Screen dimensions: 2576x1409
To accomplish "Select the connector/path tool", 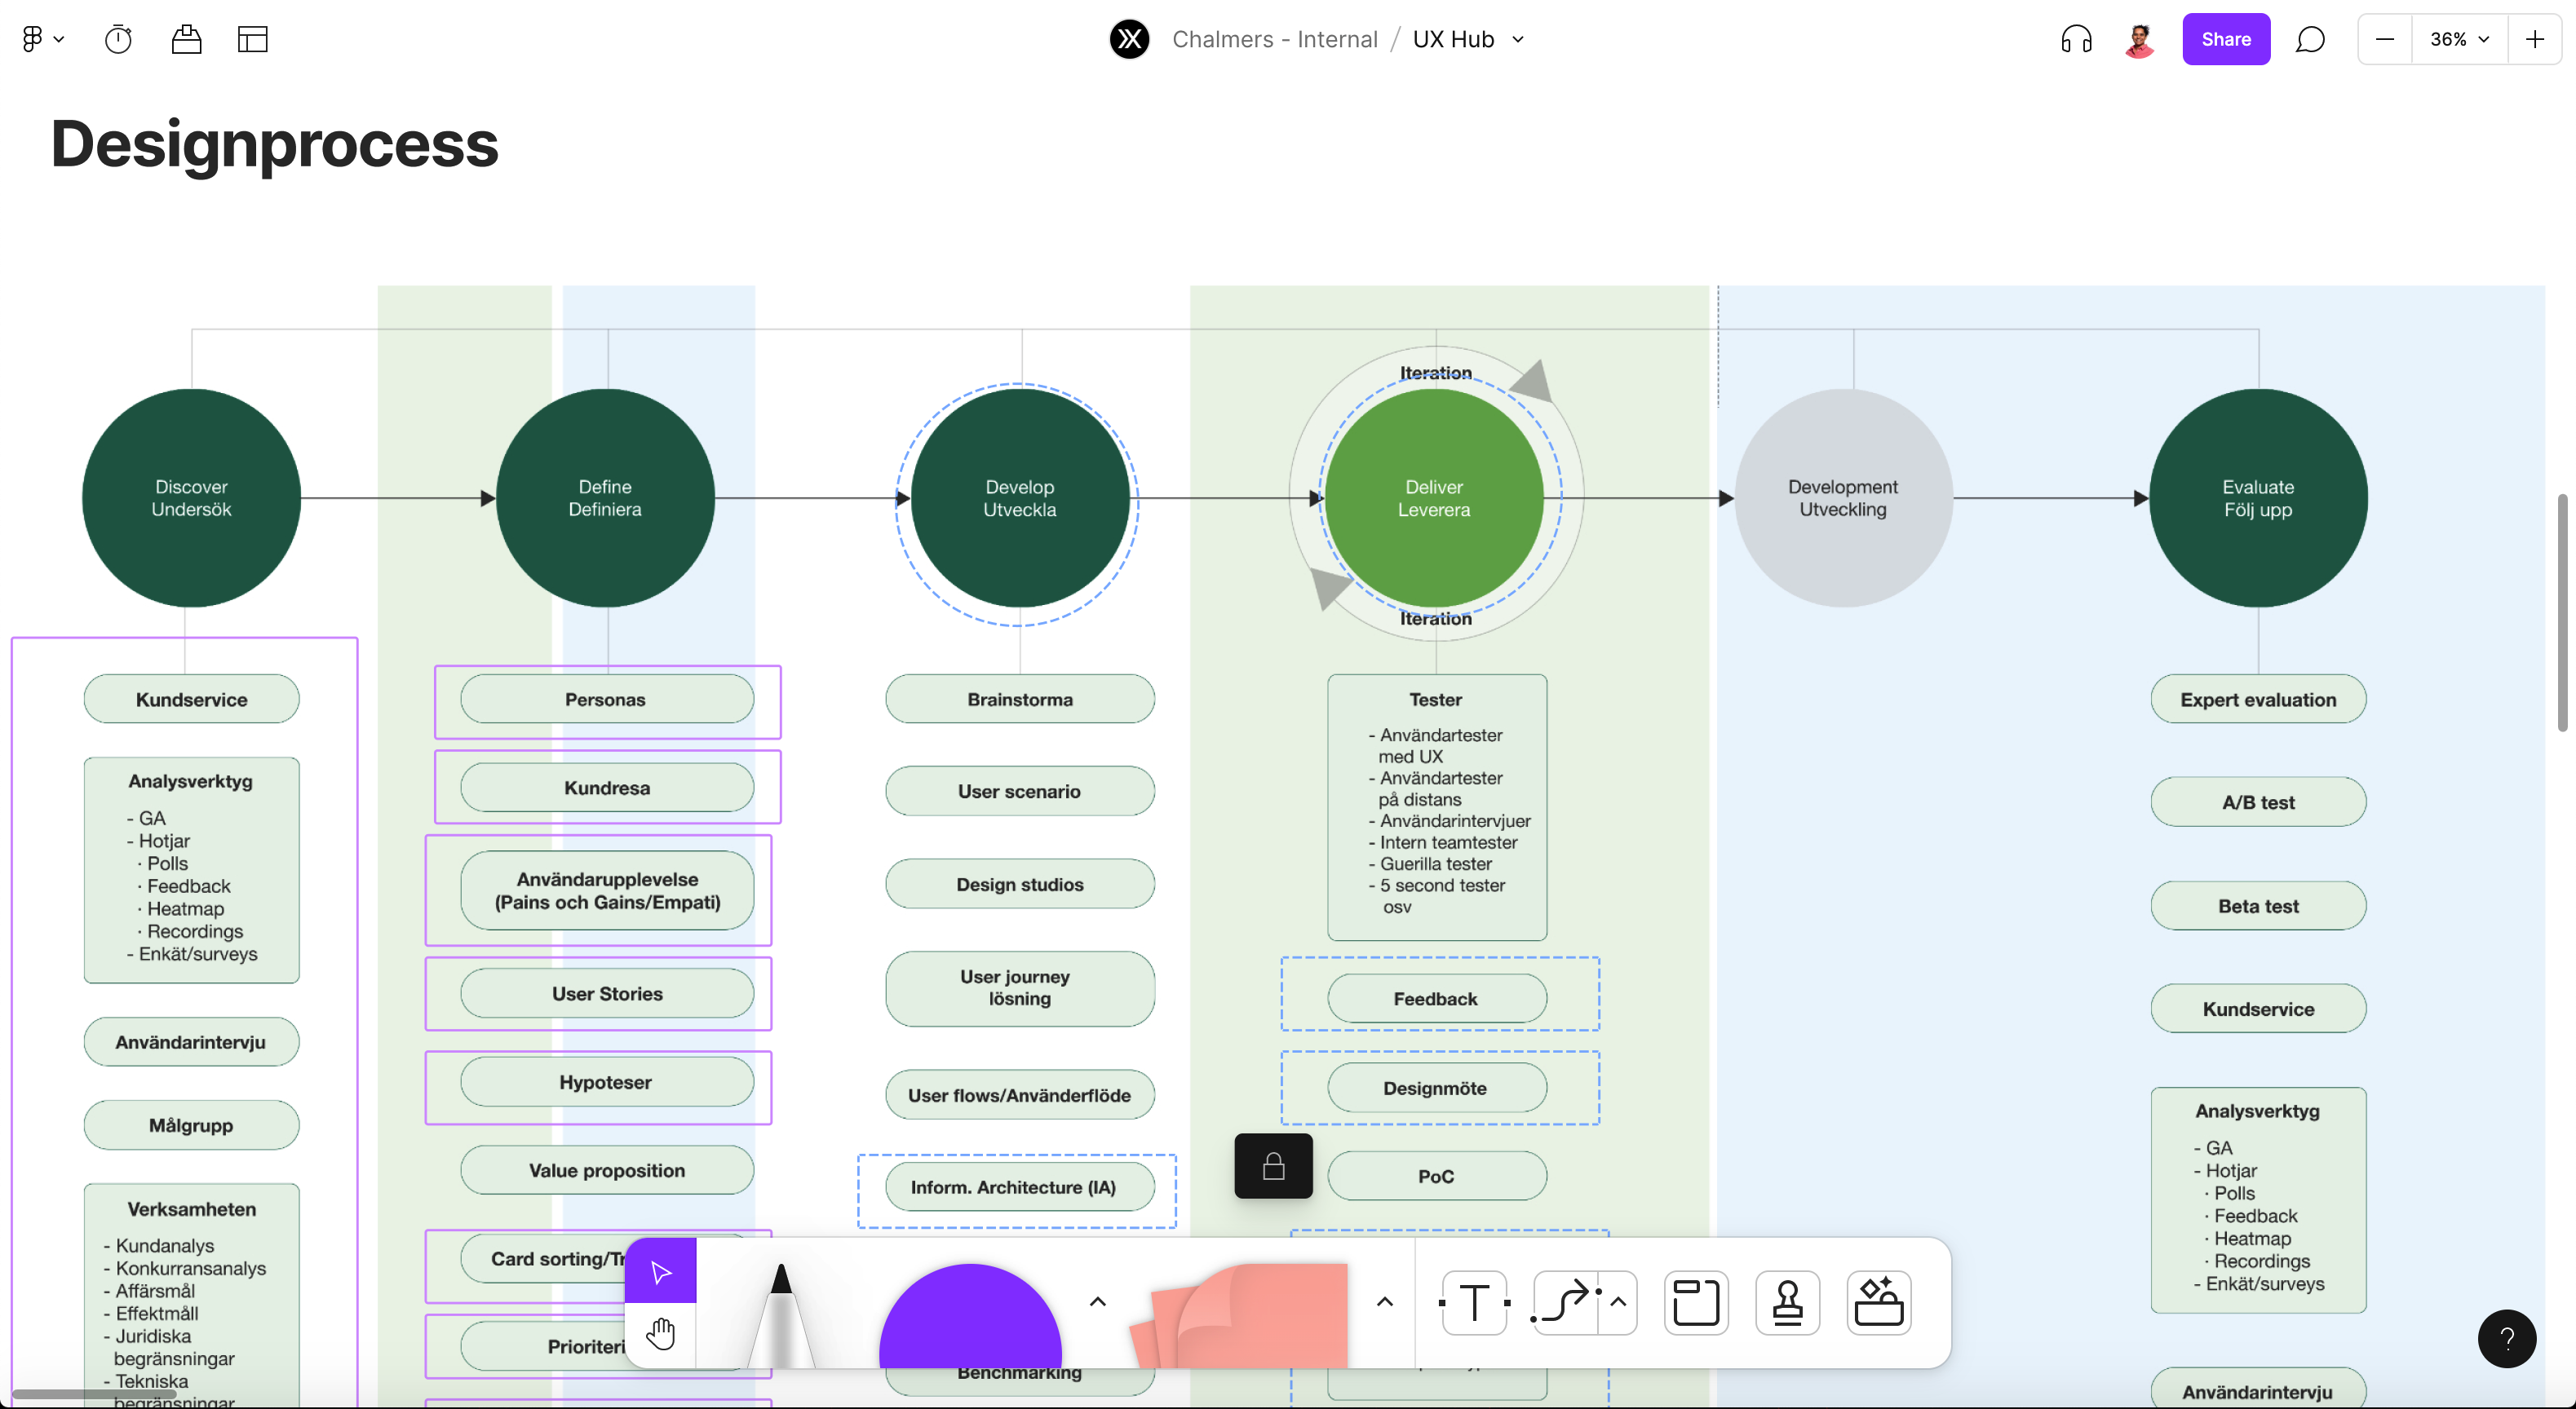I will point(1560,1301).
